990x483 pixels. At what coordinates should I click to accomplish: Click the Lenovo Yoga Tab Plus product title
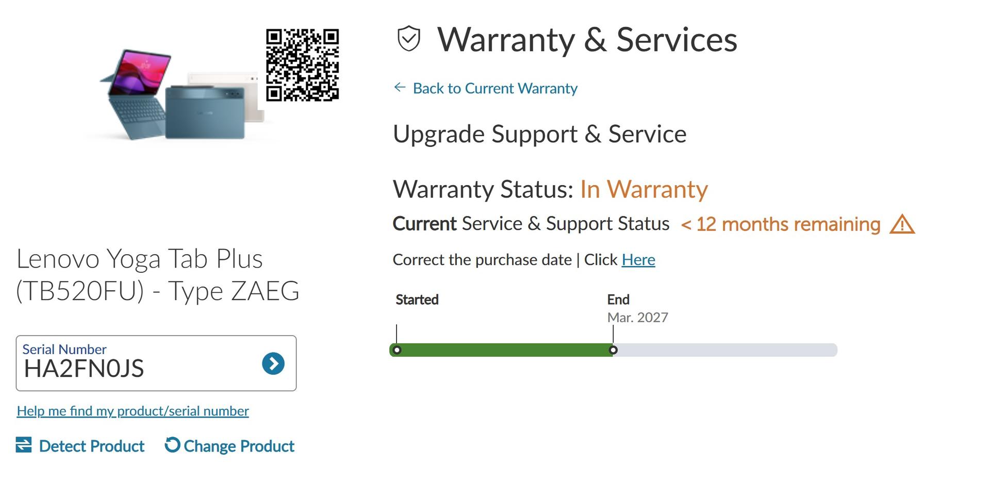158,275
